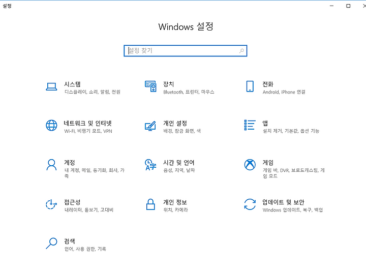Open the 검색 magnifying glass icon
Screen dimensions: 366x273
(51, 244)
